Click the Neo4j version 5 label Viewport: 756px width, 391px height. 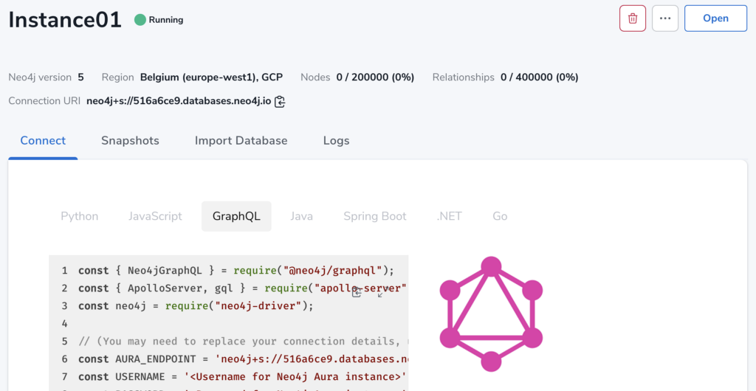coord(46,77)
